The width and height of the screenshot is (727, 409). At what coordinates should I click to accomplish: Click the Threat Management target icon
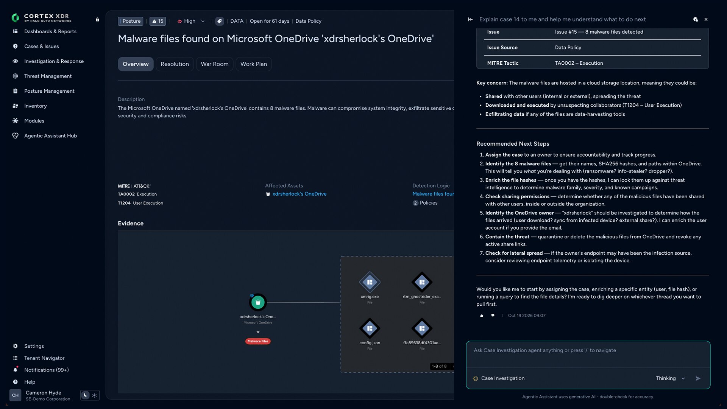click(x=15, y=76)
